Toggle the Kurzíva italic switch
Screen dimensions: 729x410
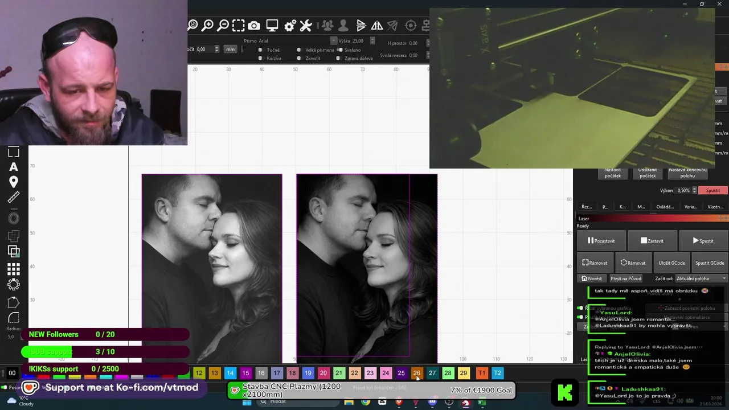pyautogui.click(x=260, y=58)
